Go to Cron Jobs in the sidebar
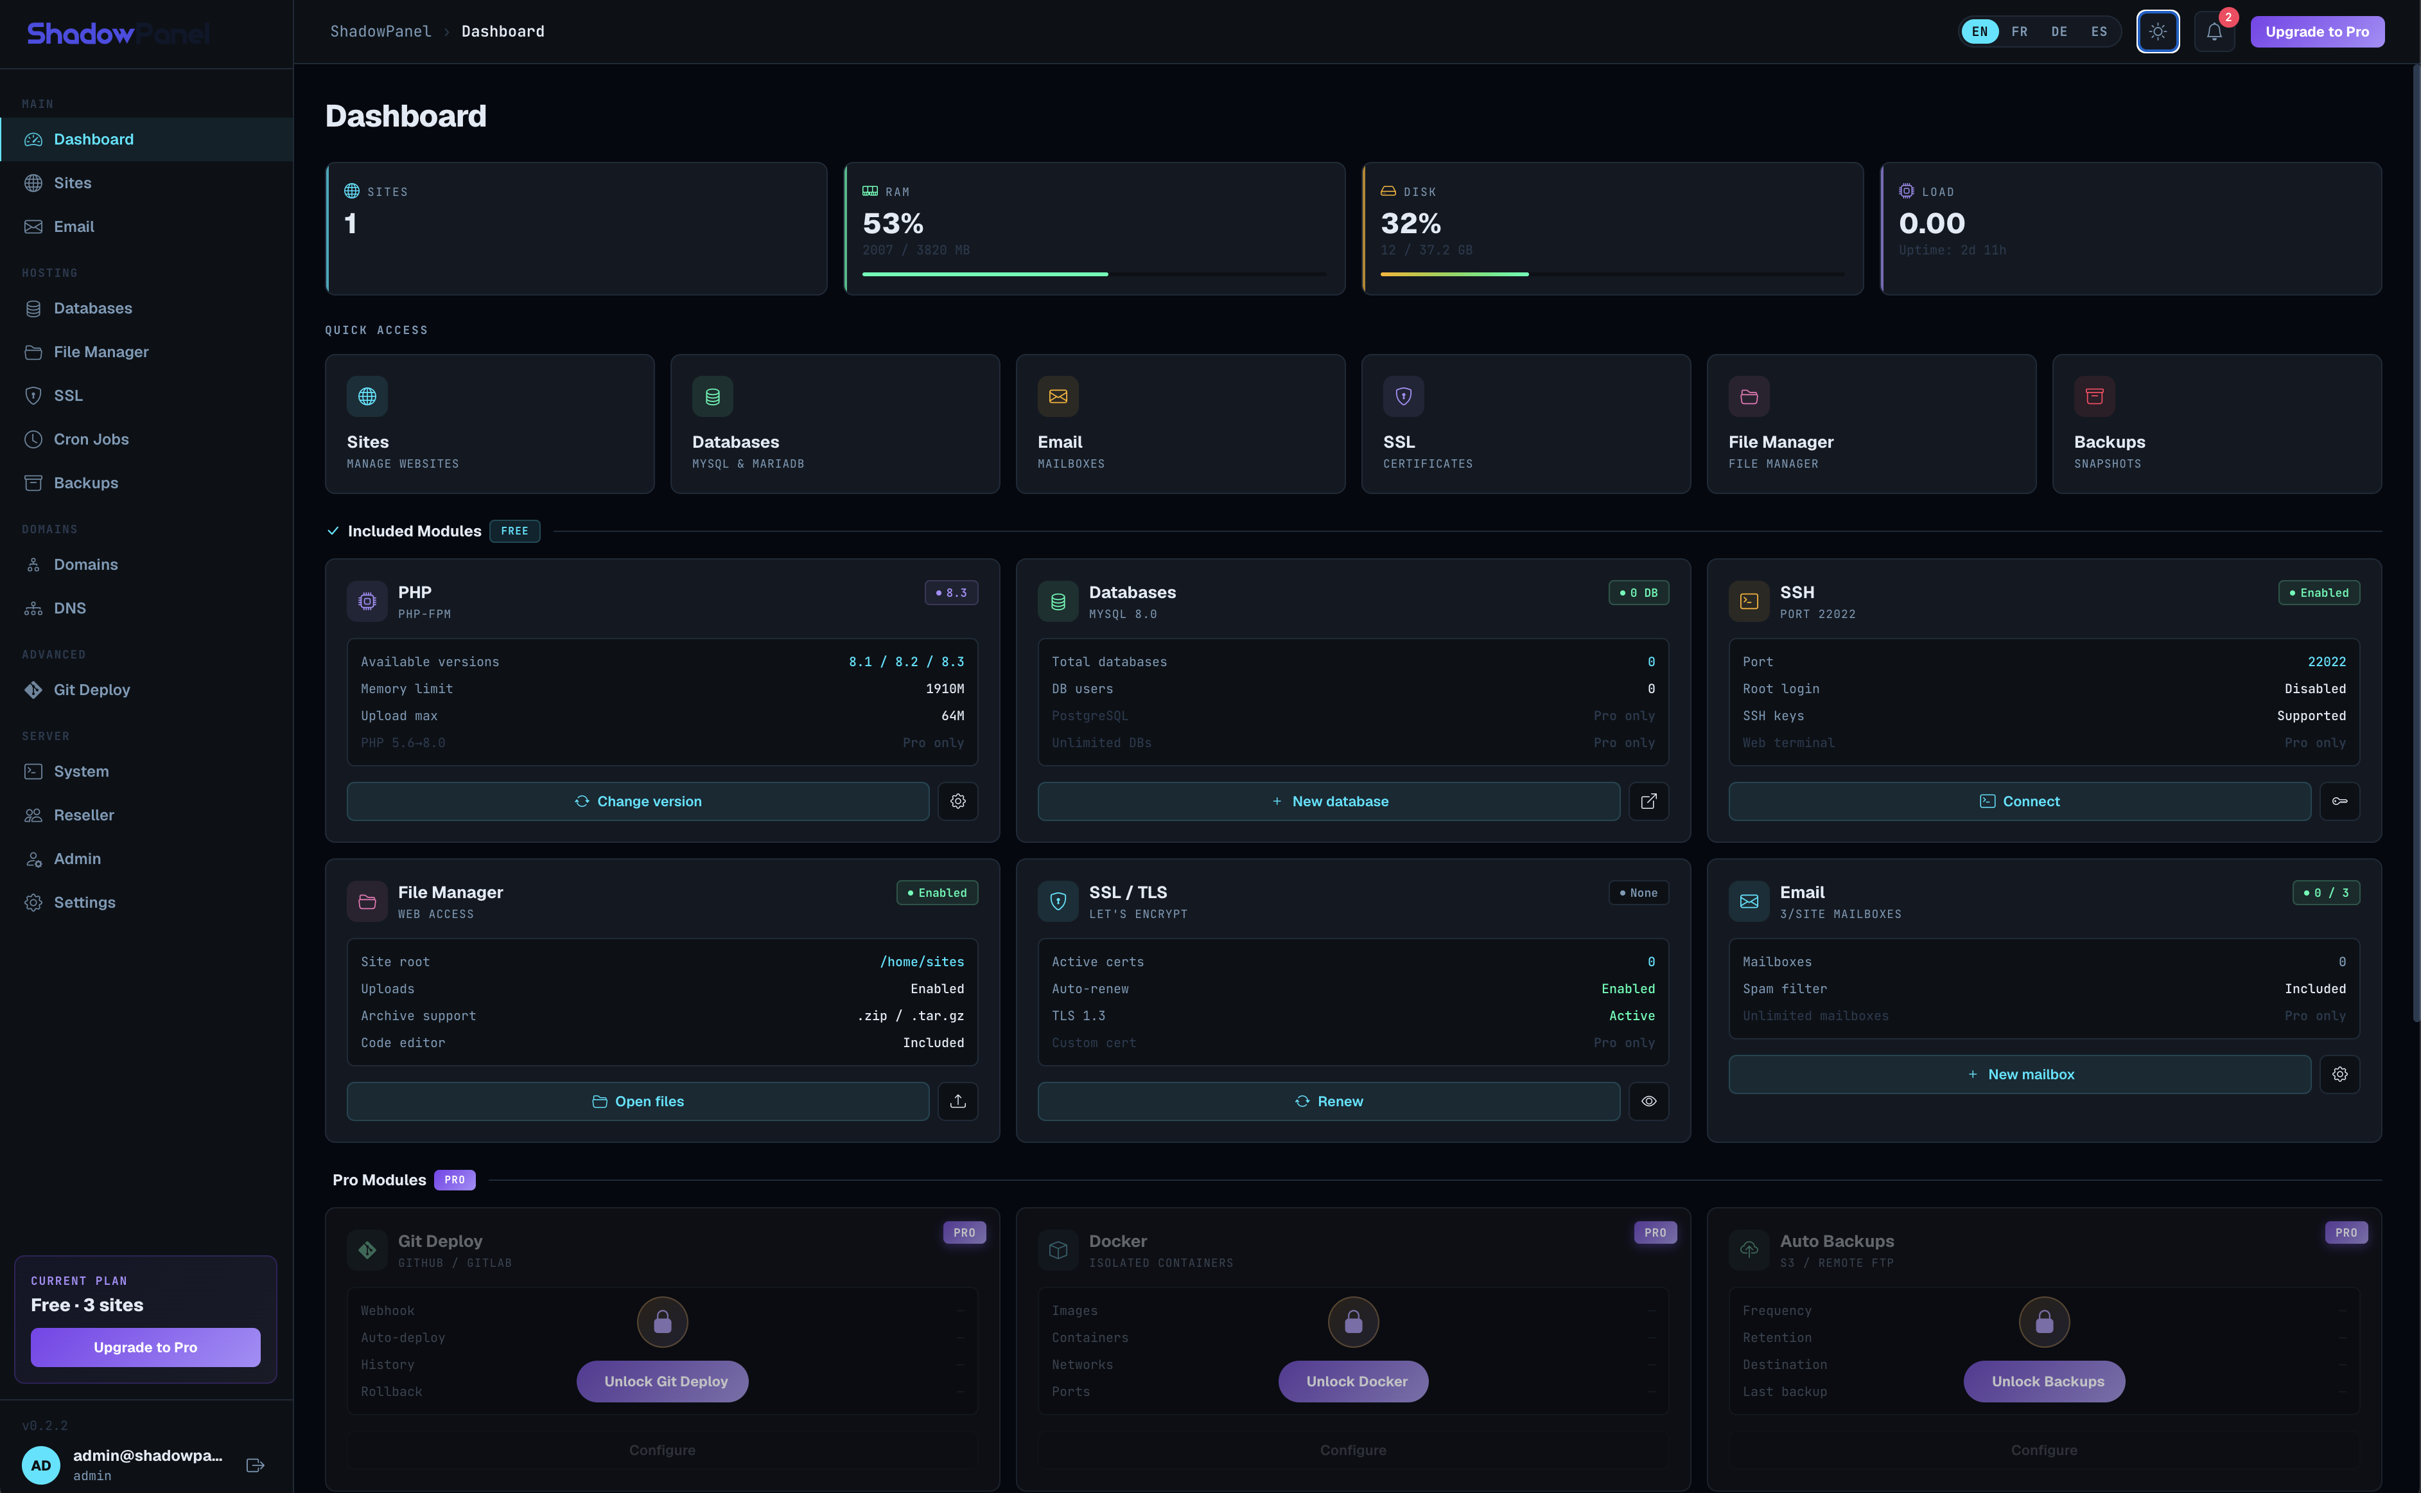 click(x=146, y=439)
